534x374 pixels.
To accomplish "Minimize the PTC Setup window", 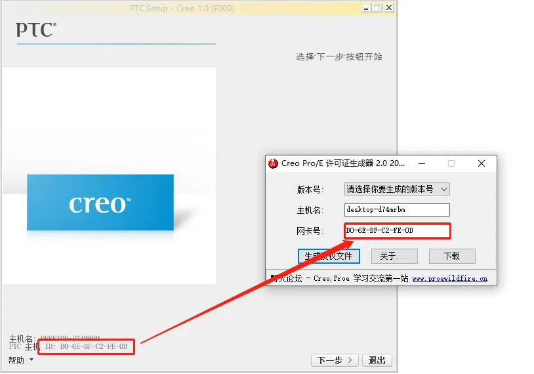I will 366,8.
